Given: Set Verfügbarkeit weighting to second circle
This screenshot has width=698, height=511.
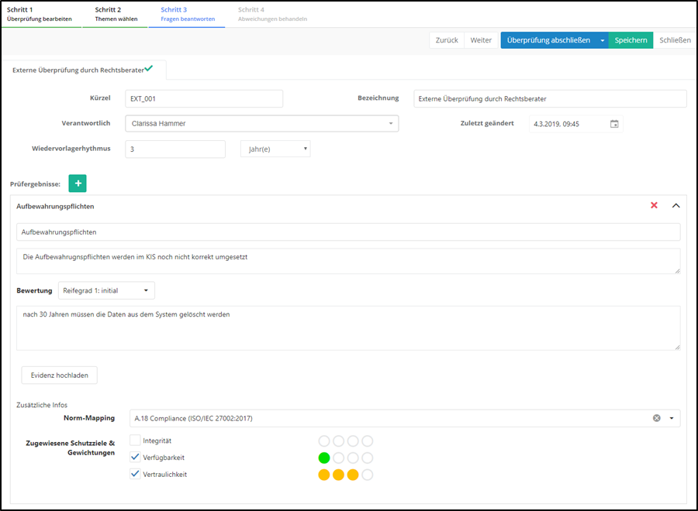Looking at the screenshot, I should [338, 458].
